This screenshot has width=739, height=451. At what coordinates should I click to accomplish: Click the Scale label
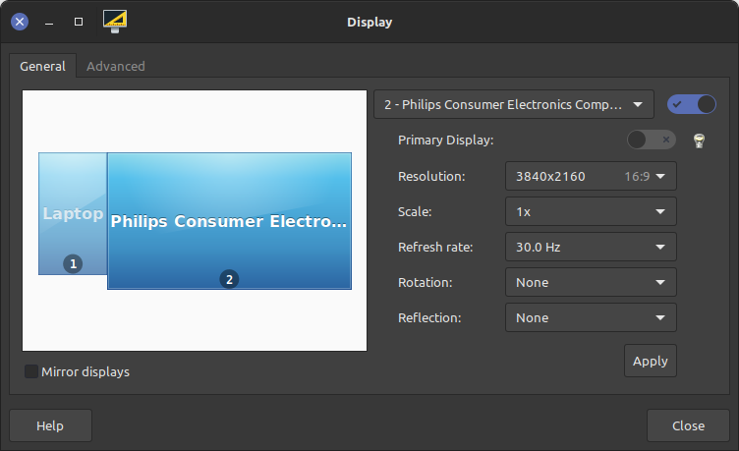(415, 211)
